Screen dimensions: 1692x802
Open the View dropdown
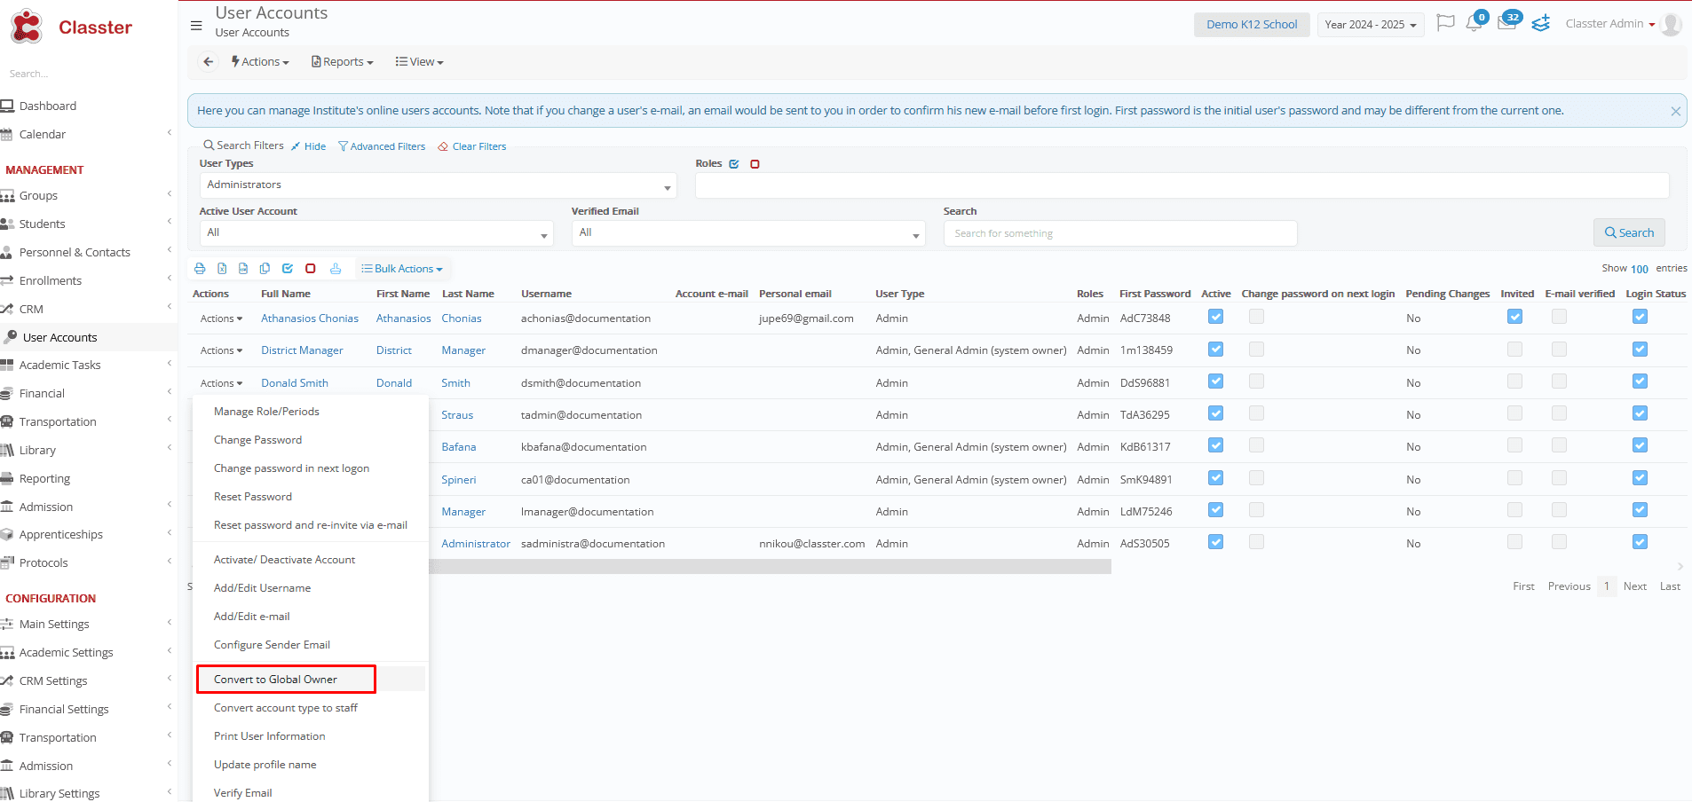point(420,62)
